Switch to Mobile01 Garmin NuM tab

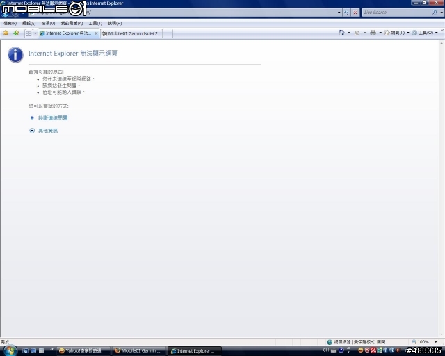(131, 33)
